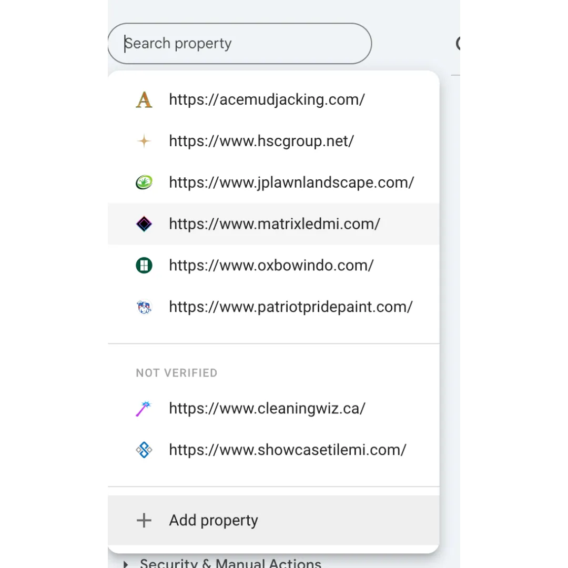Click the jplawnlandscape green leaf favicon
This screenshot has height=568, width=568.
144,182
